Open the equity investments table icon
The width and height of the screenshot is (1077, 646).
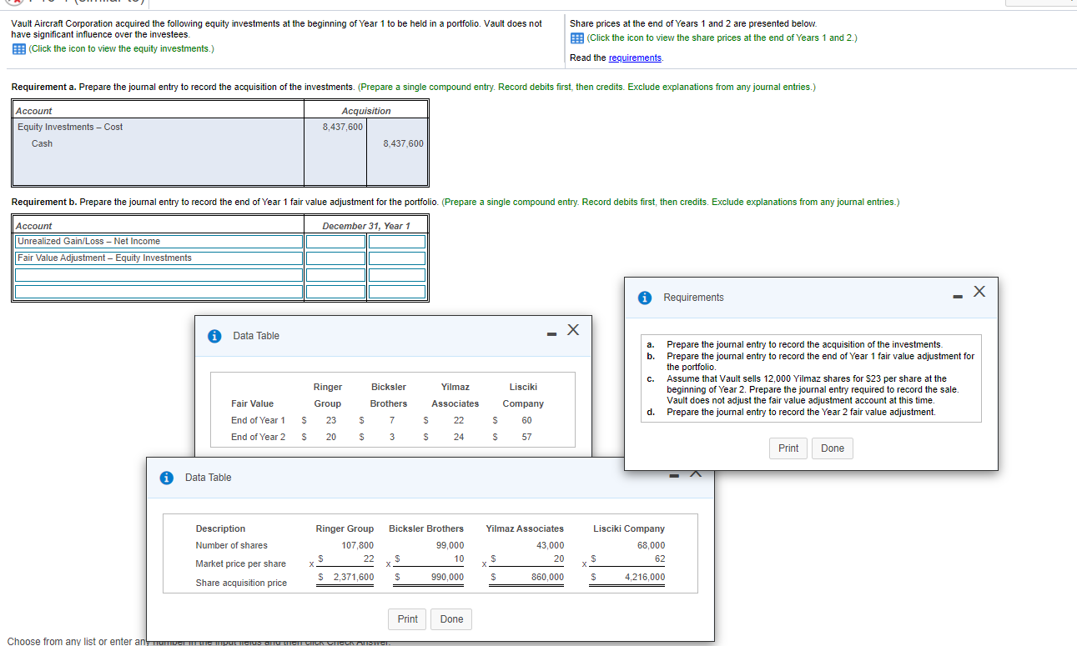coord(18,48)
